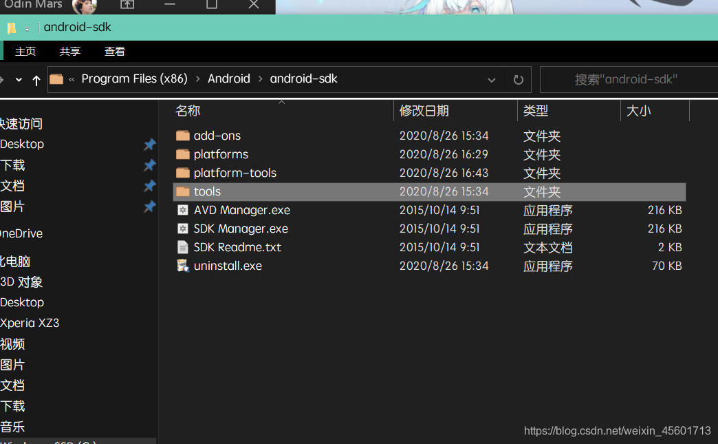The image size is (718, 444).
Task: Select the SDK Readme.txt file name
Action: coord(237,247)
